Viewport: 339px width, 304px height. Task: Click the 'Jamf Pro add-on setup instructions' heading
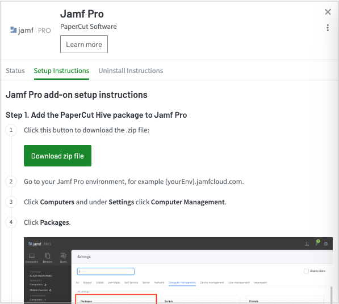pos(77,95)
